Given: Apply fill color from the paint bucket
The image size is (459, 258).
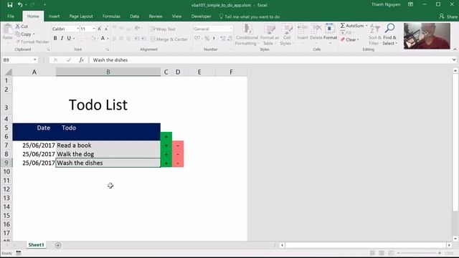Looking at the screenshot, I should [x=93, y=38].
